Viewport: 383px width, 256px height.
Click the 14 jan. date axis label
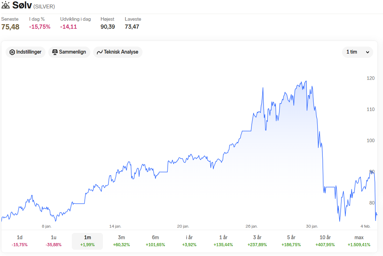click(x=115, y=226)
